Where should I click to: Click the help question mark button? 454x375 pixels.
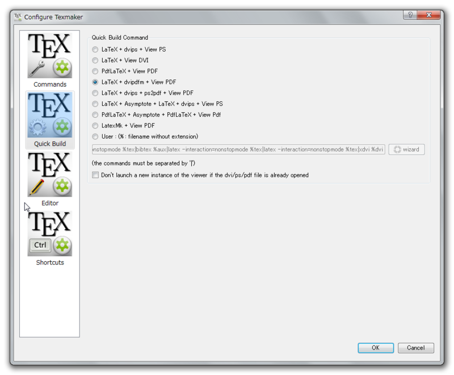pyautogui.click(x=410, y=15)
